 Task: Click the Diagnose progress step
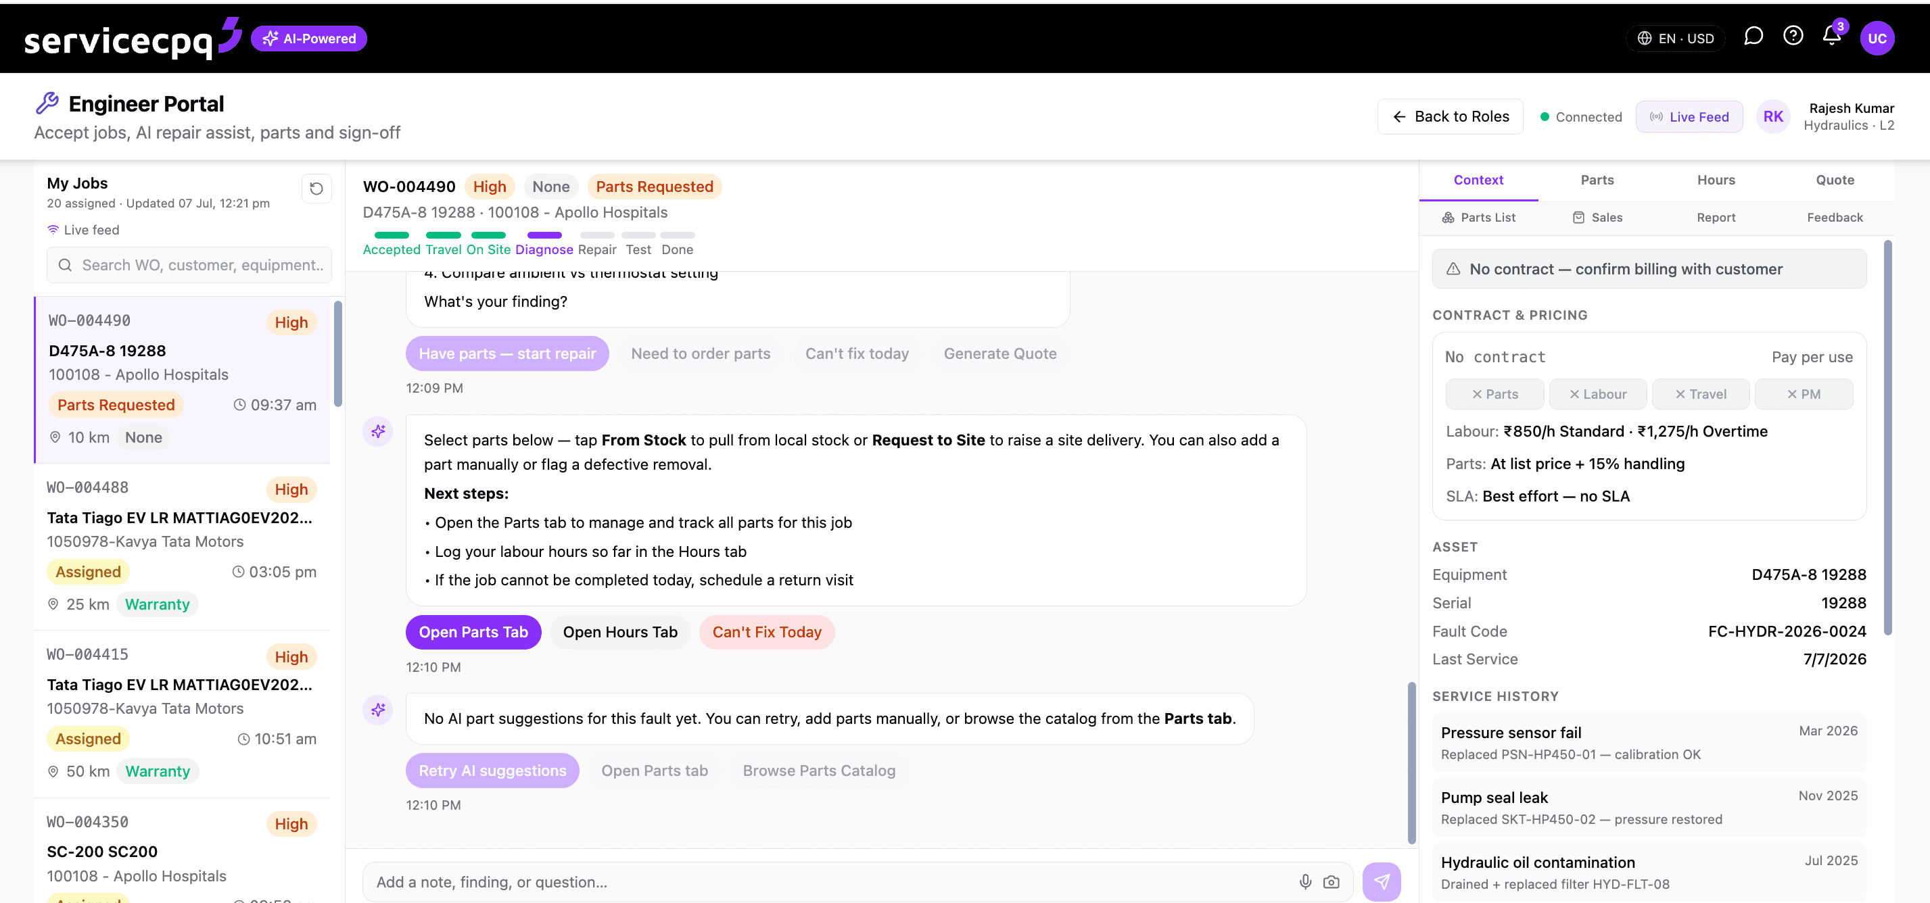544,243
